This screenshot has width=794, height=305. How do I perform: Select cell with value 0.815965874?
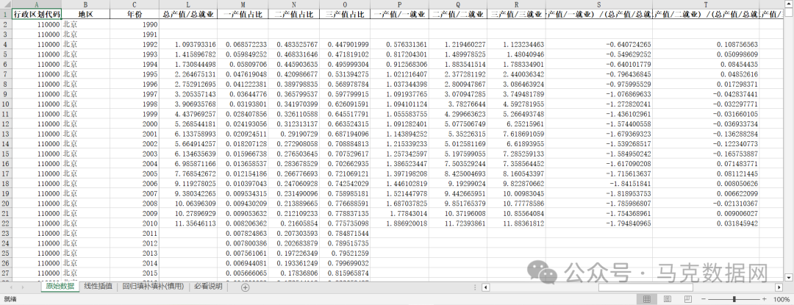point(345,273)
